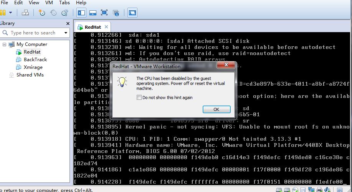Select My Computer in library
Viewport: 352px width, 192px height.
click(32, 44)
